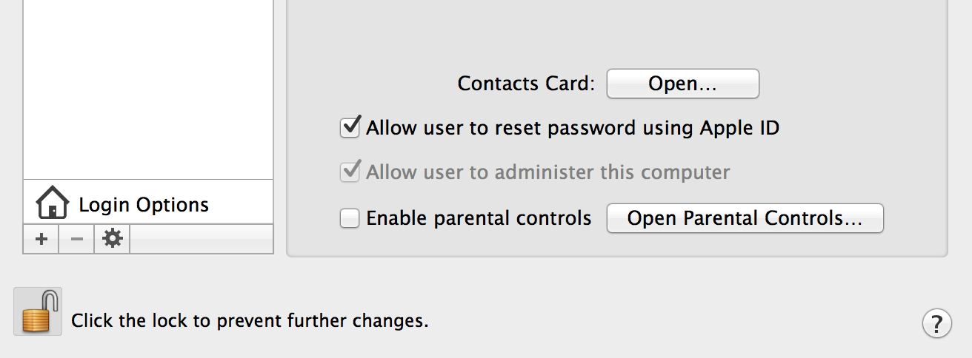Click the house icon beside Login Options

pos(53,203)
